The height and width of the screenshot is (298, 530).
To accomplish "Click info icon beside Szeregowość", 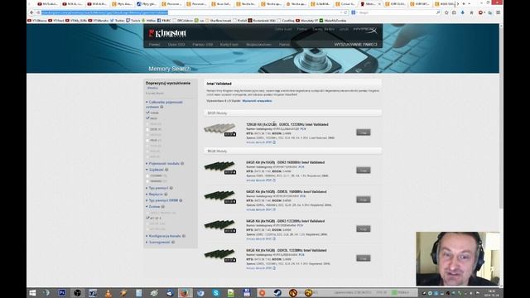I will (x=173, y=243).
